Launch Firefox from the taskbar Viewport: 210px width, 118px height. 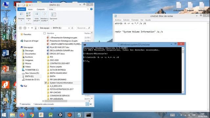click(22, 115)
